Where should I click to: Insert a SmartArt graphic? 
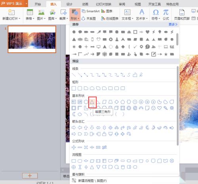[x=91, y=11]
